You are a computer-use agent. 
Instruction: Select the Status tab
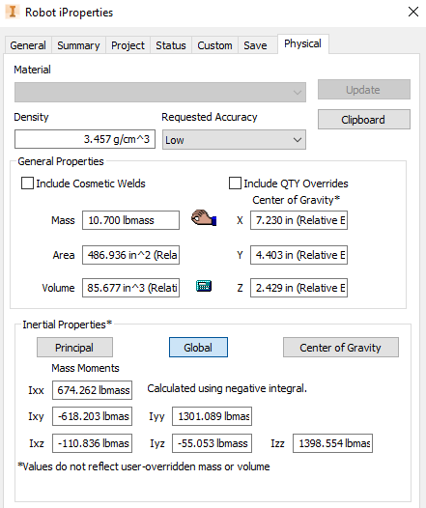[171, 45]
